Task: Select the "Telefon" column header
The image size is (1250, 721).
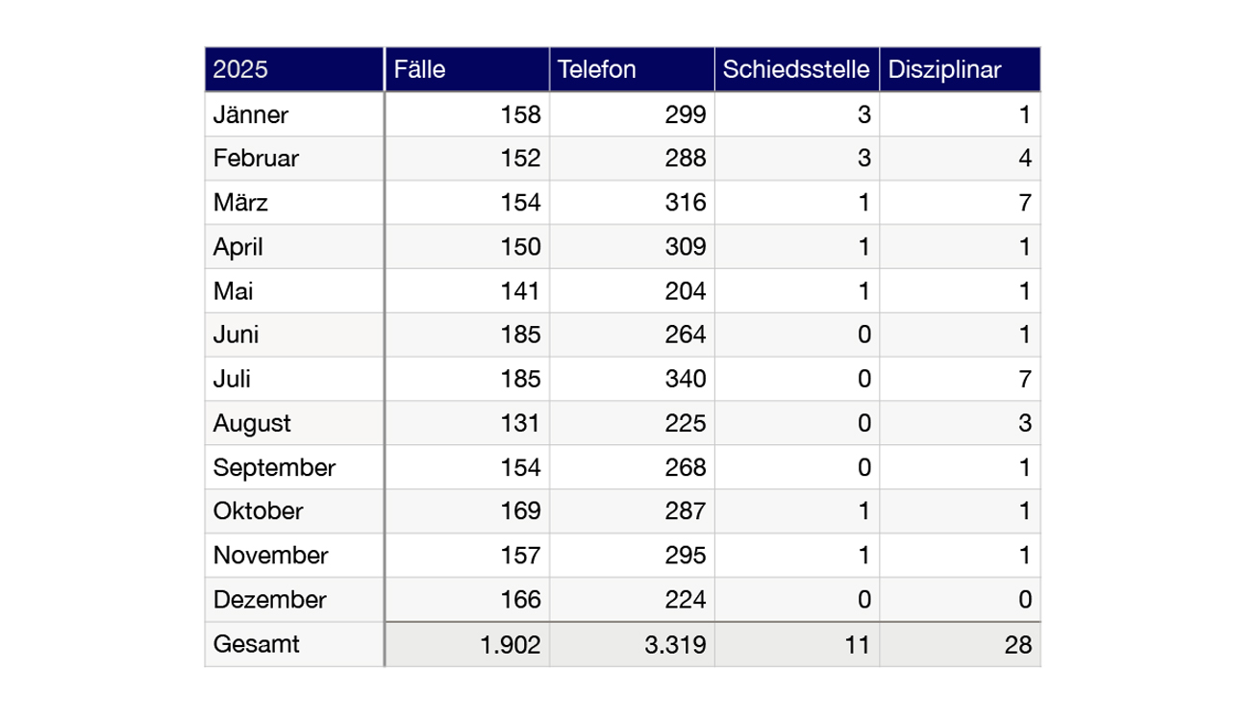Action: [x=632, y=69]
